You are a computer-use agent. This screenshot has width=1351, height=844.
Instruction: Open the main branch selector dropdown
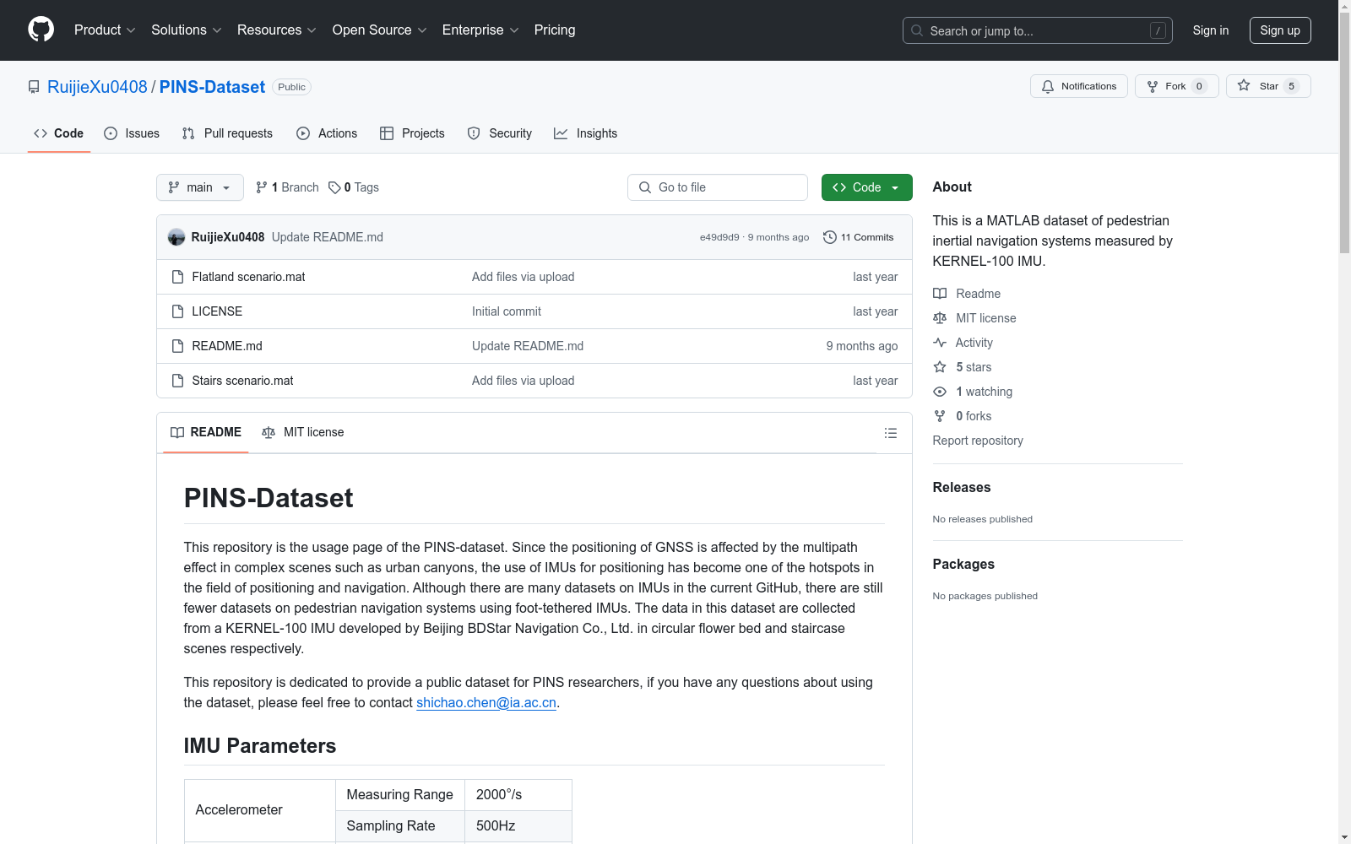coord(199,187)
